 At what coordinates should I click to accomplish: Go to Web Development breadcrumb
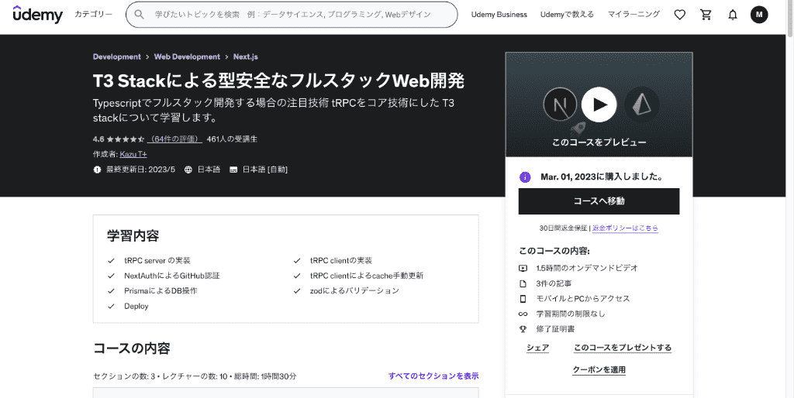[187, 57]
